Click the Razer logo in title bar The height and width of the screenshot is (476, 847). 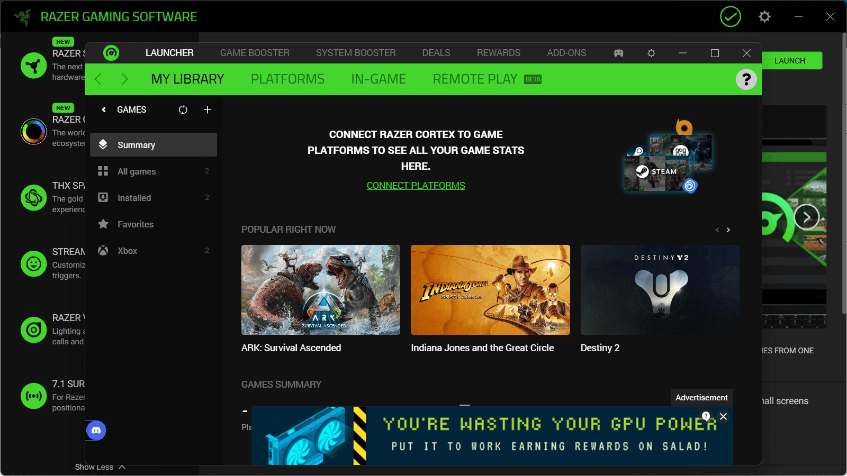23,17
